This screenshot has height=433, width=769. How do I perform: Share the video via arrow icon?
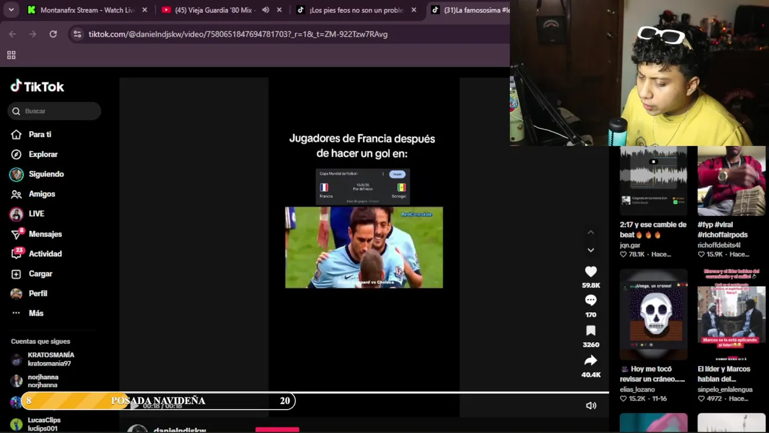pos(591,361)
